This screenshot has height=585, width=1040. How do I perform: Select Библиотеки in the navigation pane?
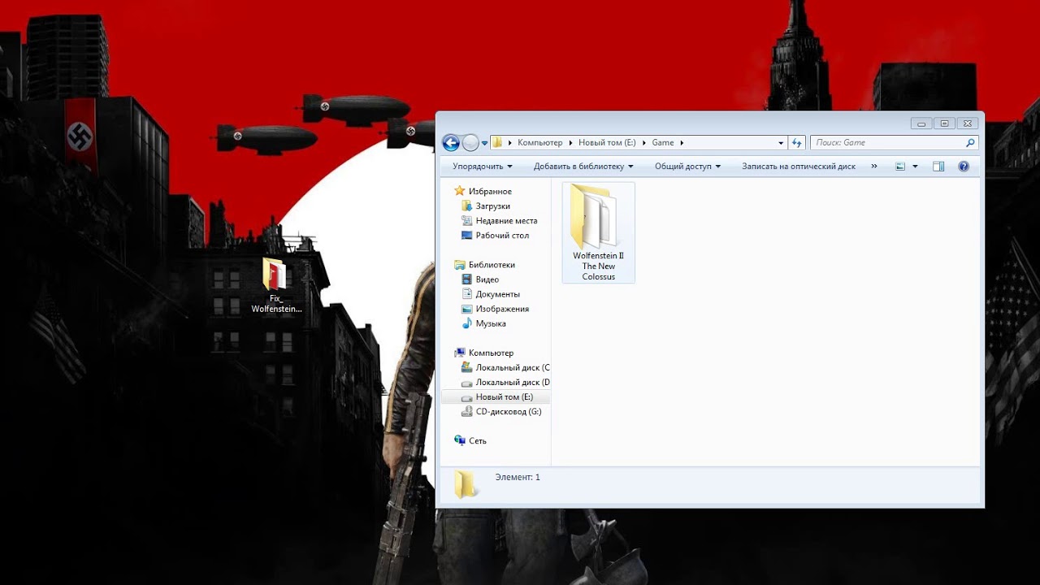pyautogui.click(x=492, y=265)
